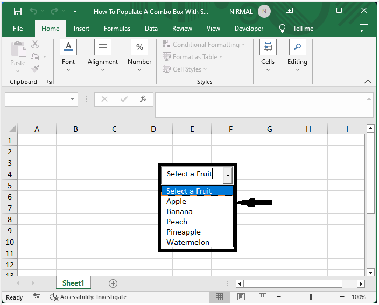The image size is (379, 305).
Task: Click Accessibility: Investigate status
Action: tap(88, 297)
